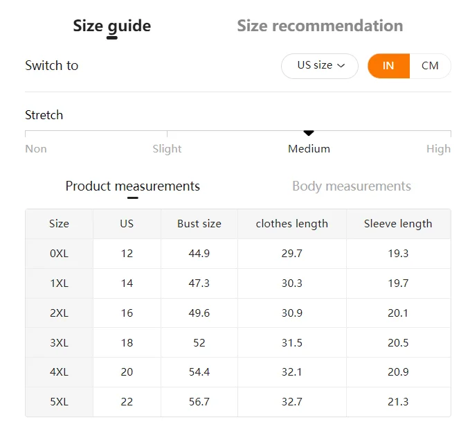Click the Bust size column header
Viewport: 461px width, 429px height.
point(199,224)
